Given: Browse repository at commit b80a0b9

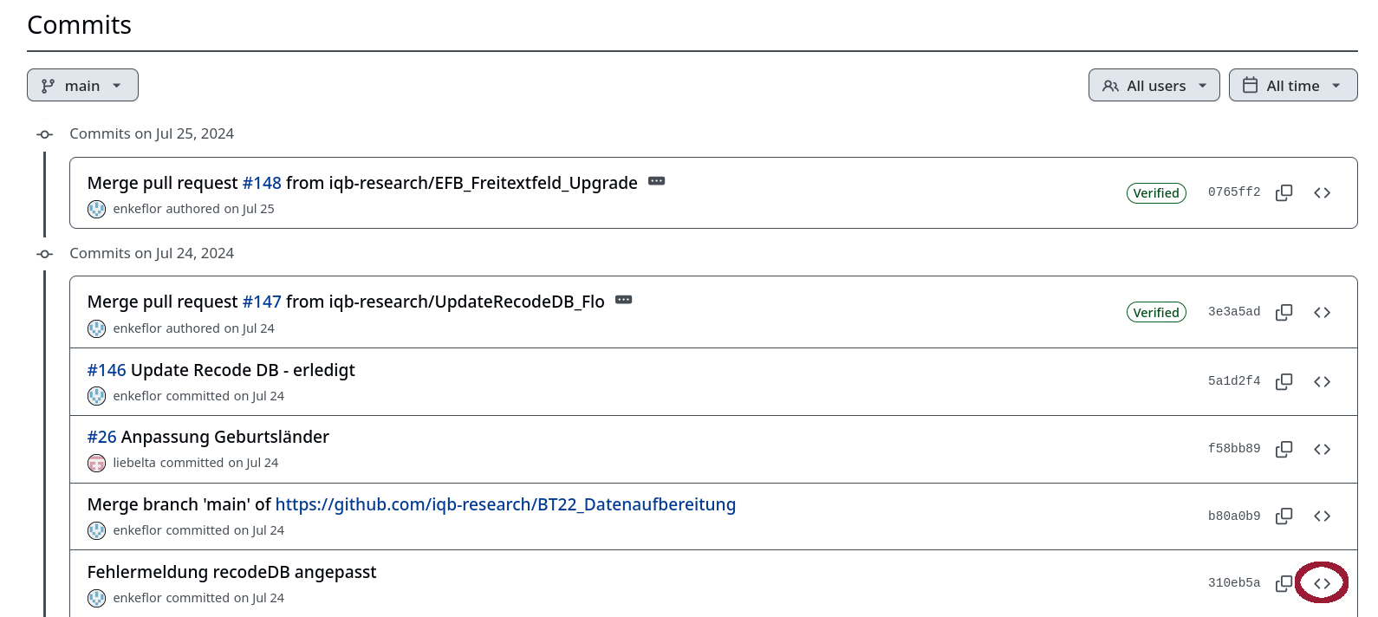Looking at the screenshot, I should click(x=1322, y=516).
